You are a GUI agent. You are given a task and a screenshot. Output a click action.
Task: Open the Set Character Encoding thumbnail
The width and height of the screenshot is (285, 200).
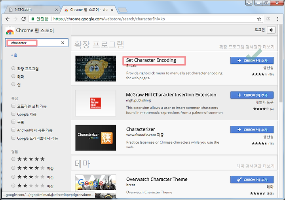[96, 69]
